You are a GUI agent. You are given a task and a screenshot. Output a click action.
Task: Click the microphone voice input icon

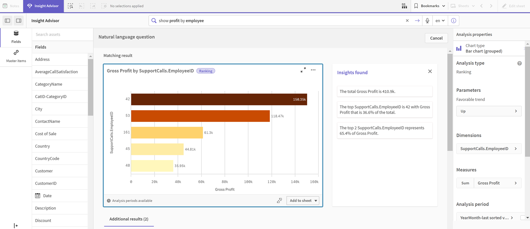click(x=427, y=21)
